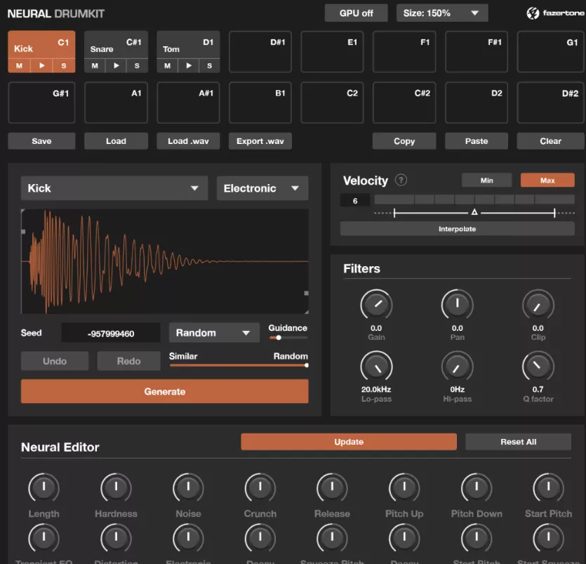Click the Seed value field

(111, 333)
